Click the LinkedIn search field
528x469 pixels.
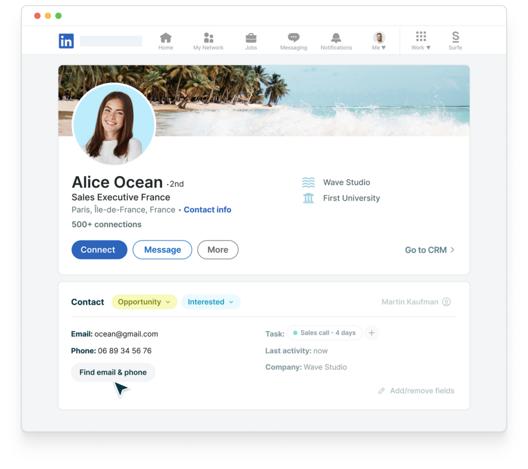111,40
